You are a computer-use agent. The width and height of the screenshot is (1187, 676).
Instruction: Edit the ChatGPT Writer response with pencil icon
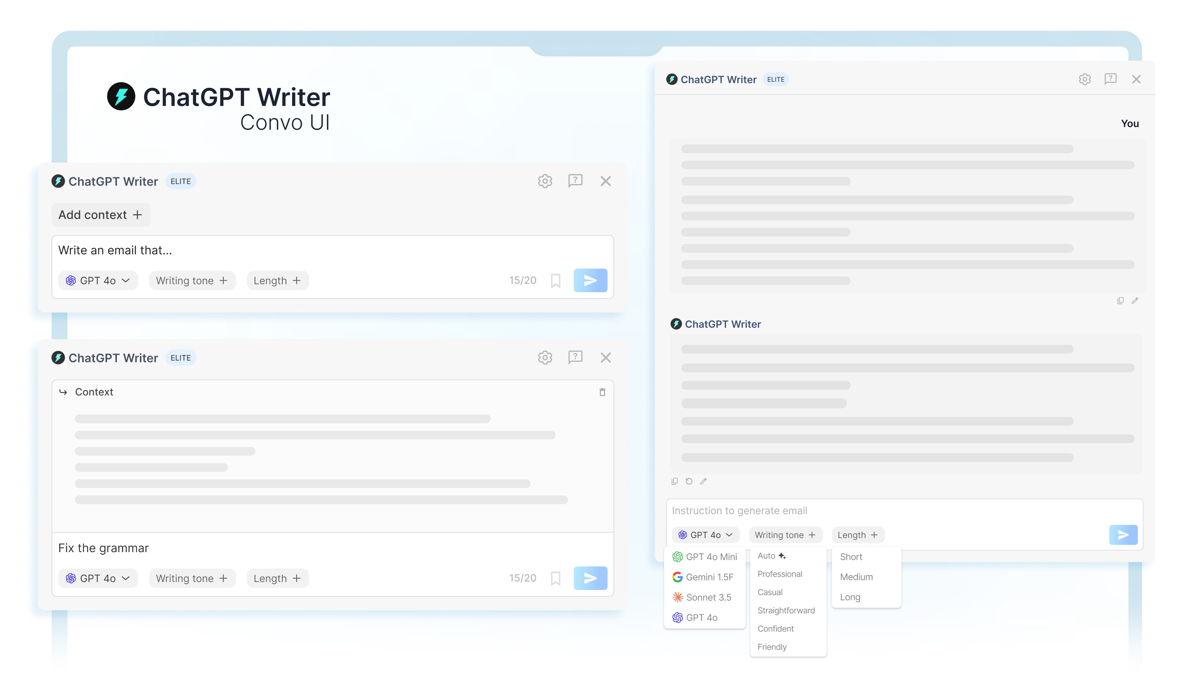pyautogui.click(x=703, y=481)
